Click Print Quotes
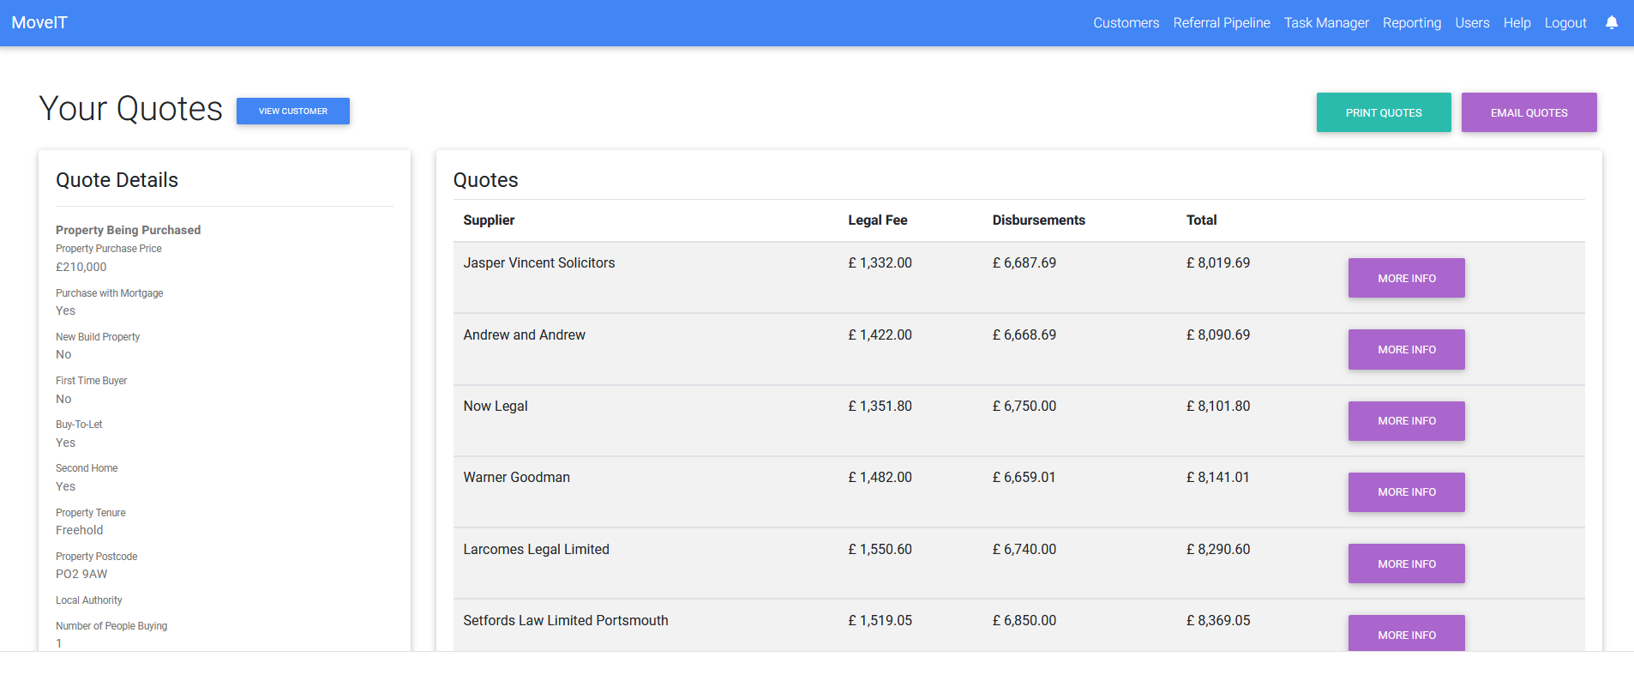 click(x=1384, y=112)
